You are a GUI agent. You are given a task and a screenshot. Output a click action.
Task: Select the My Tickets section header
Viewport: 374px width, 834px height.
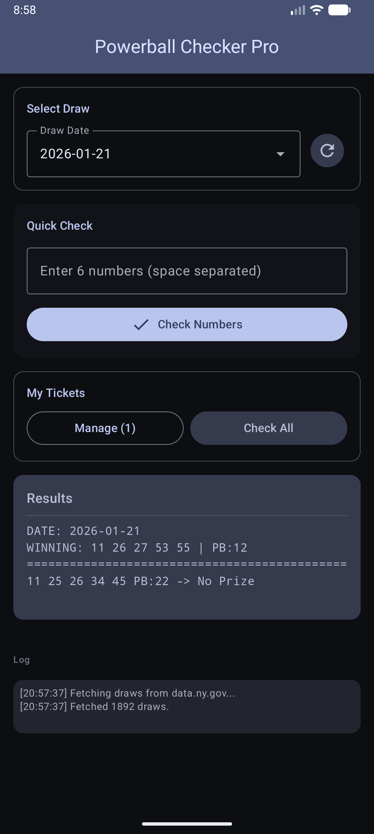click(56, 392)
